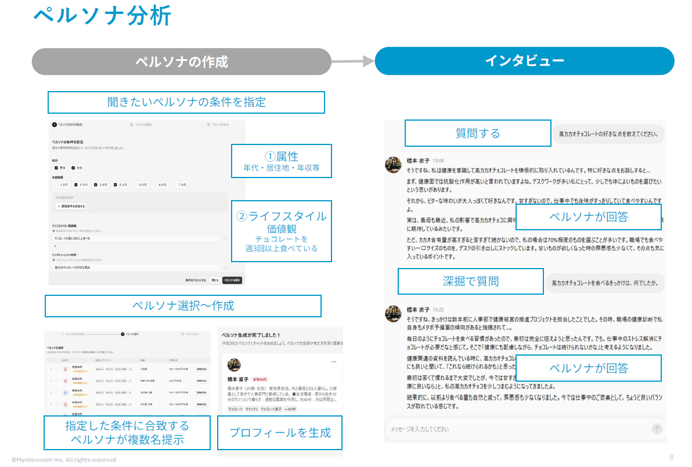Click the 条件をリセットする button

(196, 280)
